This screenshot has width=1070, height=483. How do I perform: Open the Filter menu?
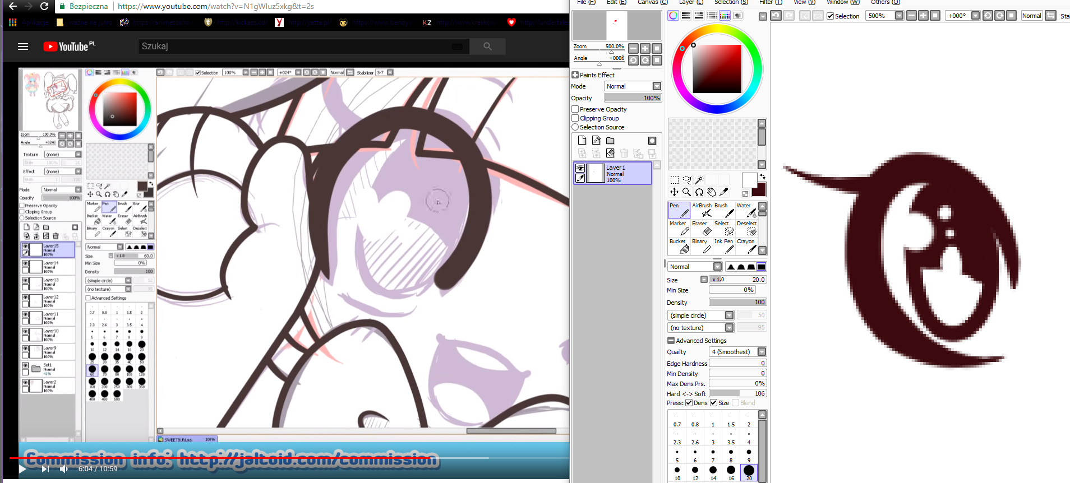[770, 2]
